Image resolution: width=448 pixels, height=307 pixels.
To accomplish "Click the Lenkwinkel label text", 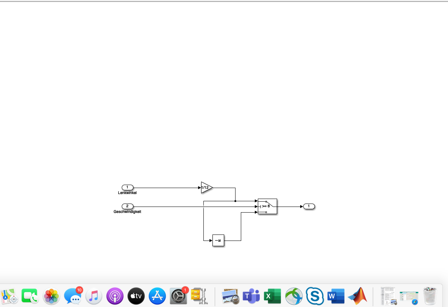I will 127,193.
